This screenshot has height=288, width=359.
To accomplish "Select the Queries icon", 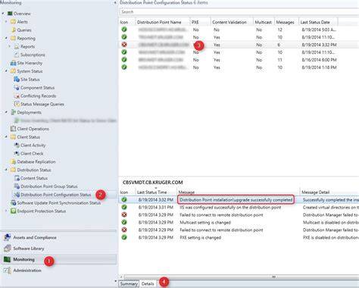I will pos(14,30).
